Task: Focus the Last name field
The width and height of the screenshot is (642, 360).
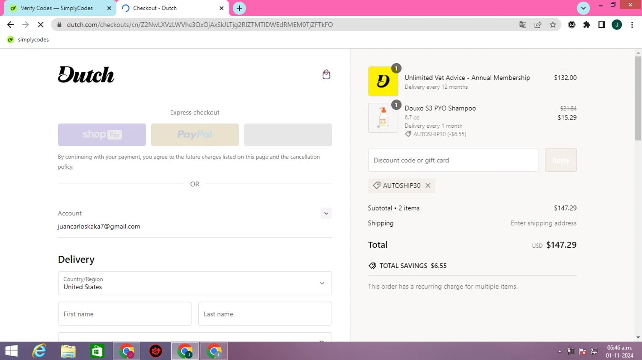Action: point(265,314)
